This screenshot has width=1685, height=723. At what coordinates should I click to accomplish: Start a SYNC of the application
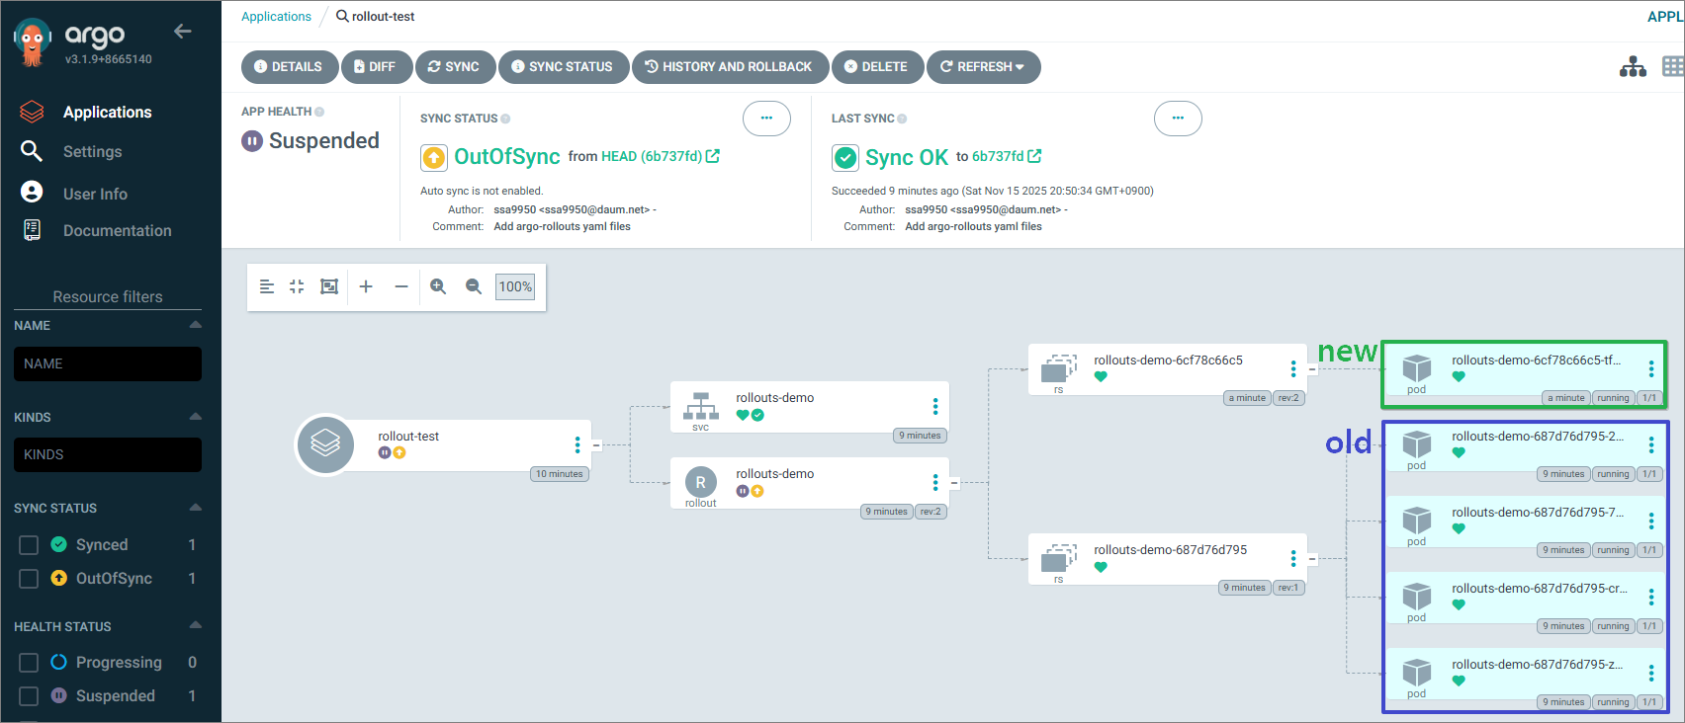454,67
